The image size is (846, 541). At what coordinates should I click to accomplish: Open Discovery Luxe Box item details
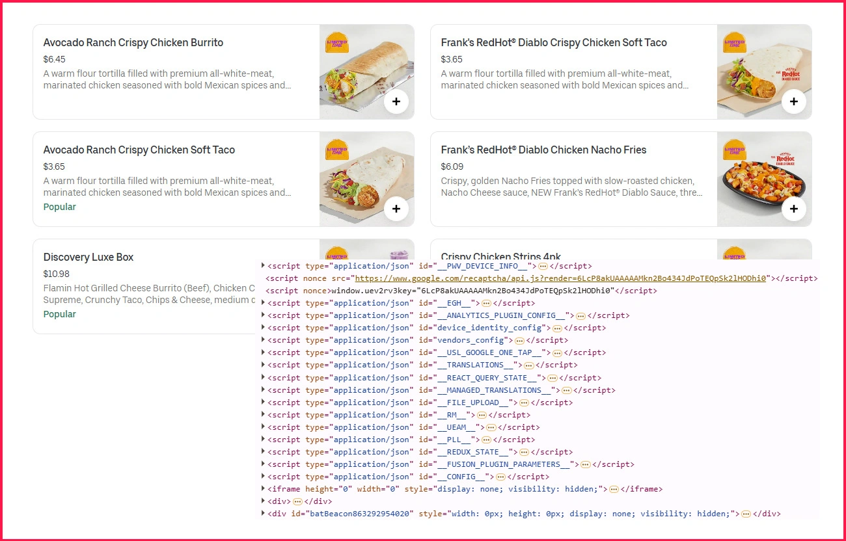coord(88,257)
